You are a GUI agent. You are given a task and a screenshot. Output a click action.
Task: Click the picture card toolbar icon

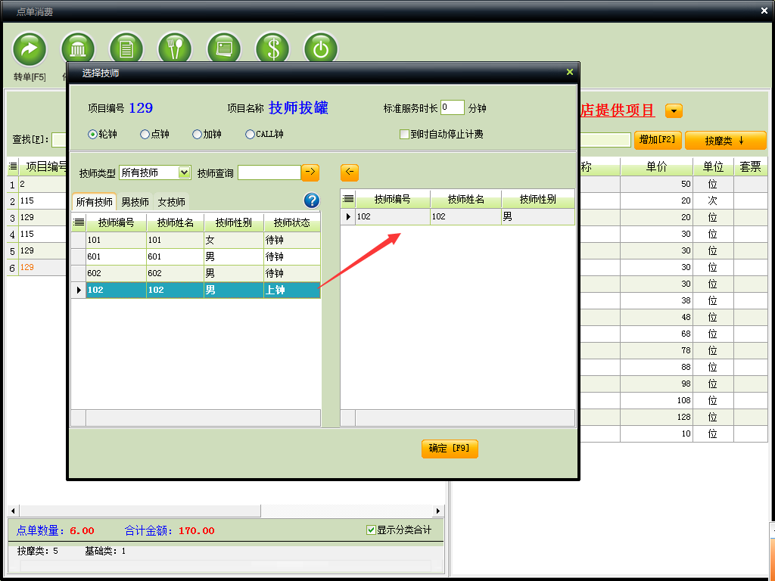224,50
